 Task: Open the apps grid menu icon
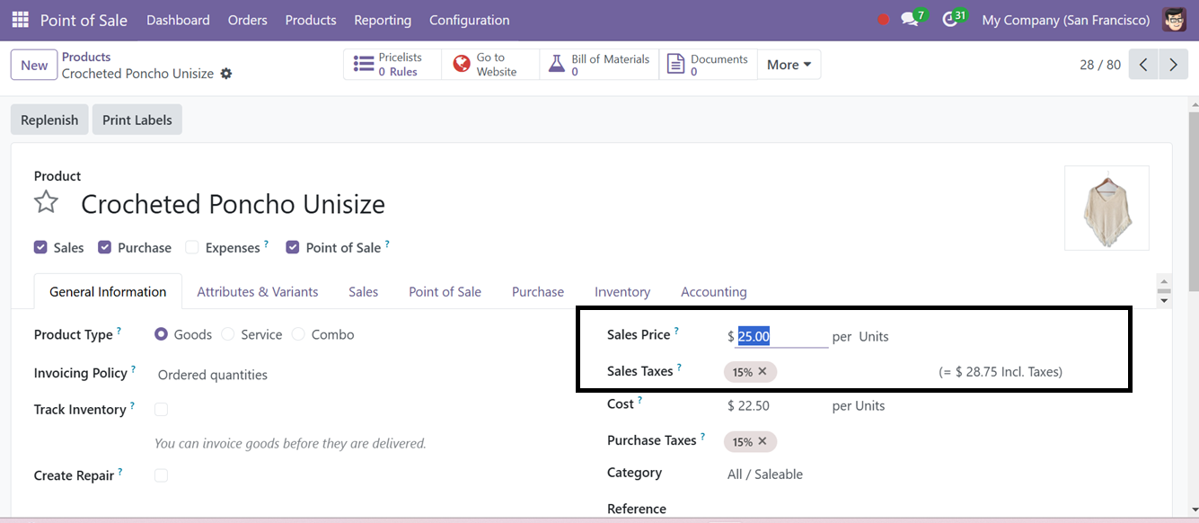coord(21,20)
